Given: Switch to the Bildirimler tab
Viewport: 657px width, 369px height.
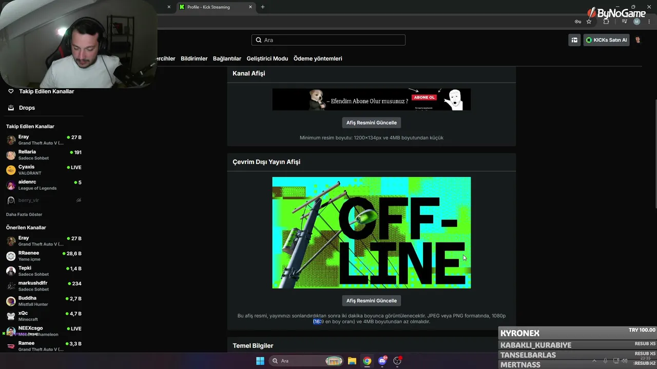Looking at the screenshot, I should coord(194,58).
